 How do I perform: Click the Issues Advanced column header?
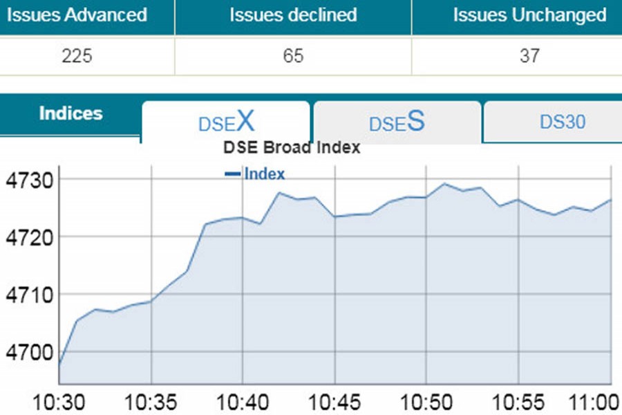point(77,15)
